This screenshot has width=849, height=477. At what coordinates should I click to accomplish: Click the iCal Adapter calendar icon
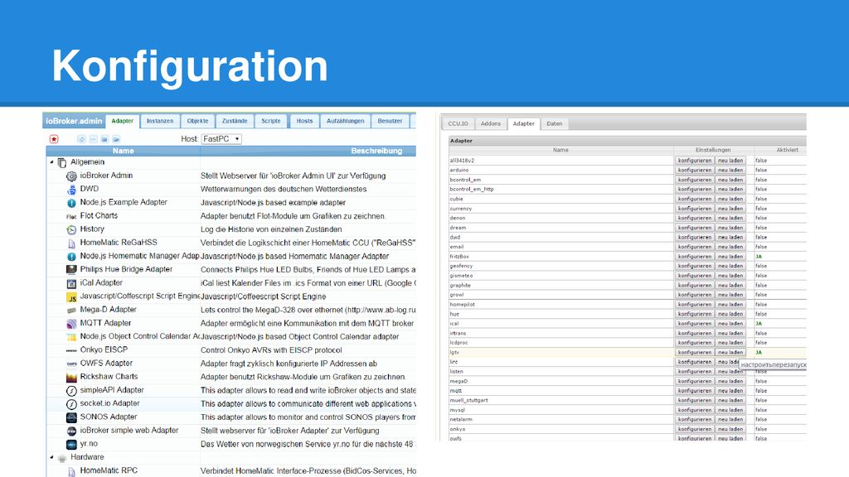tap(71, 283)
